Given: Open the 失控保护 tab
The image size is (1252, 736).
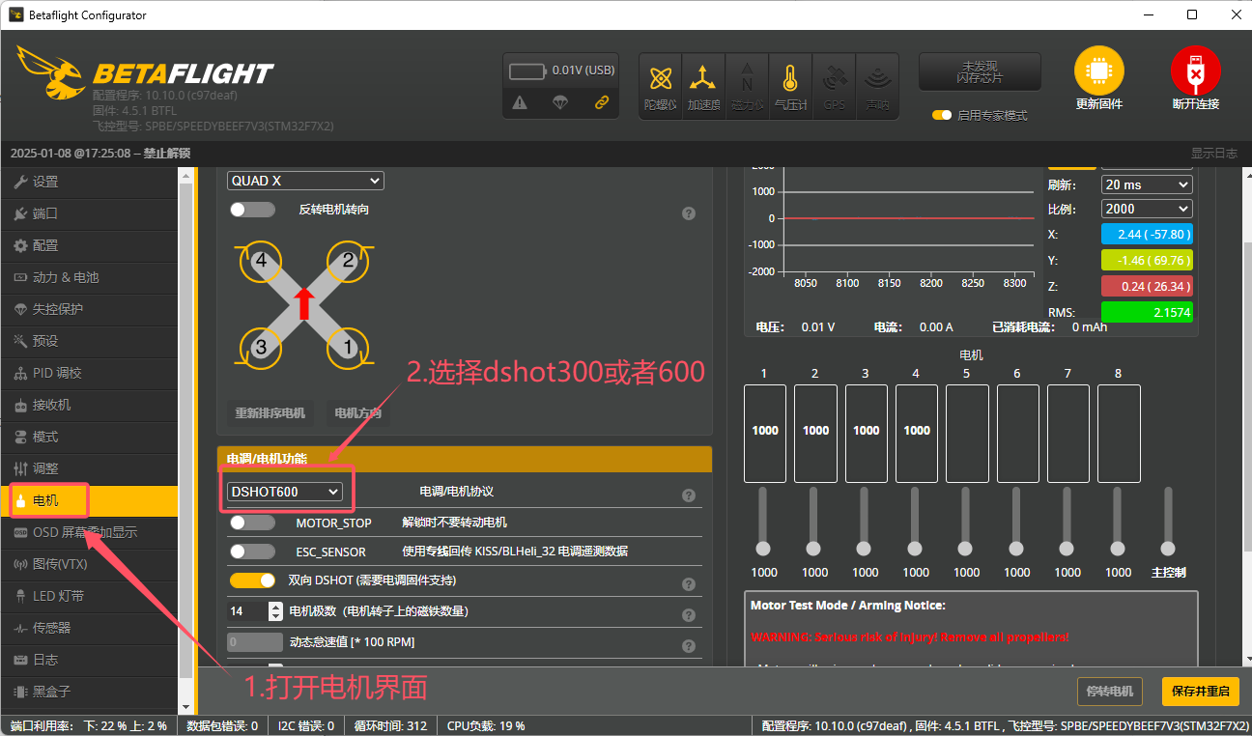Looking at the screenshot, I should (x=89, y=309).
